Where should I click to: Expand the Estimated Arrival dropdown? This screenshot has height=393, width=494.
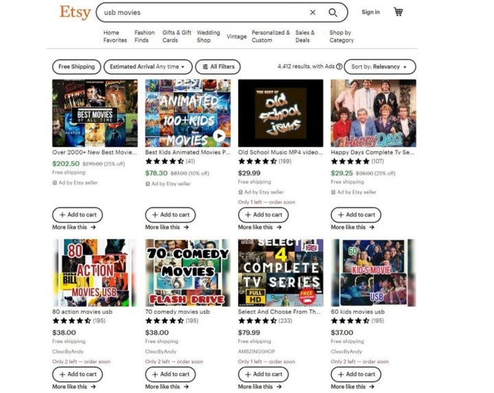click(148, 67)
